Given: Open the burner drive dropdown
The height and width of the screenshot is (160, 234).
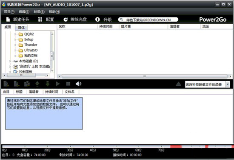Looking at the screenshot, I should coord(228,84).
